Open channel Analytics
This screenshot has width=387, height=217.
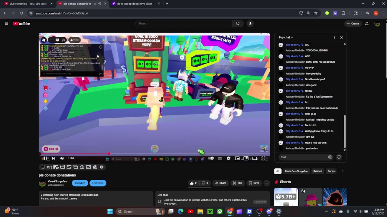point(80,183)
